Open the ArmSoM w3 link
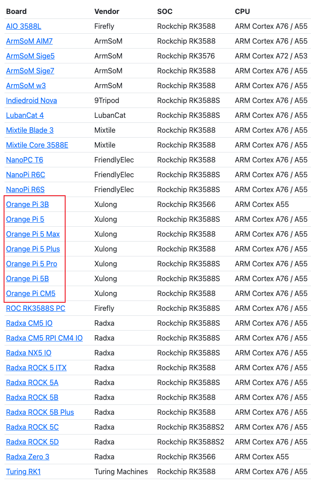Image resolution: width=311 pixels, height=480 pixels. (26, 86)
